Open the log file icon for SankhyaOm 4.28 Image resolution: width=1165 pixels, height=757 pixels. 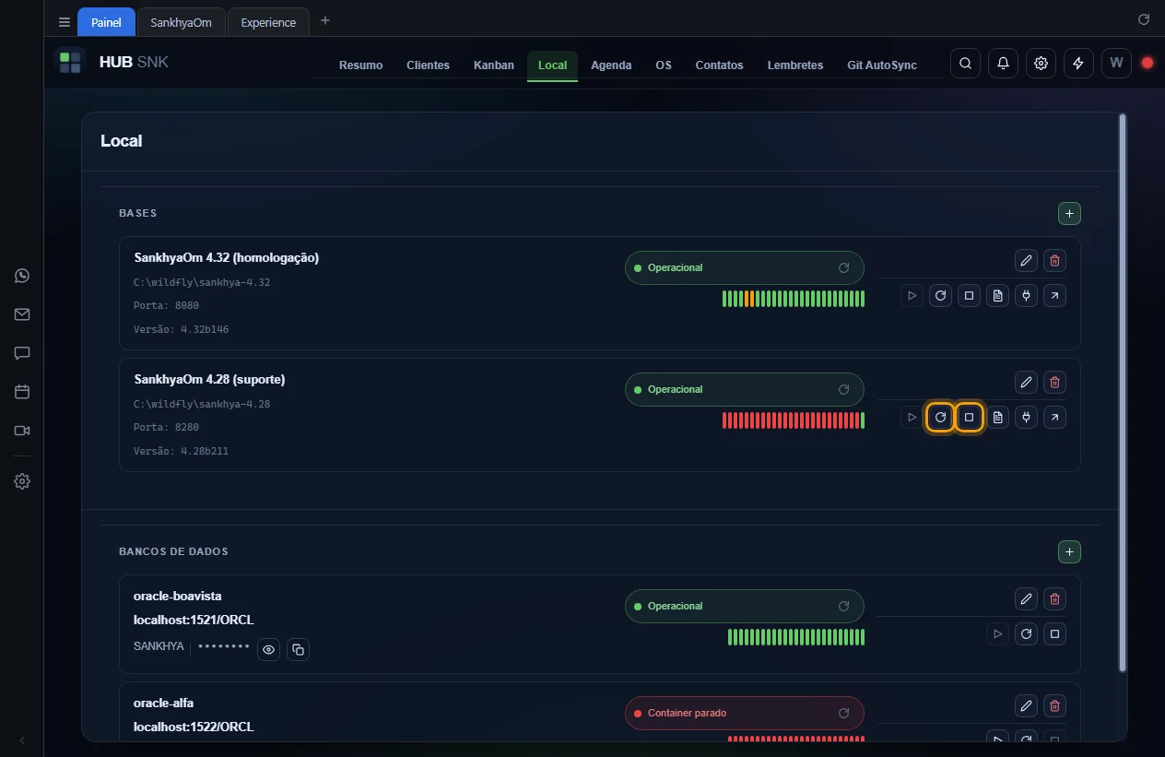(997, 418)
